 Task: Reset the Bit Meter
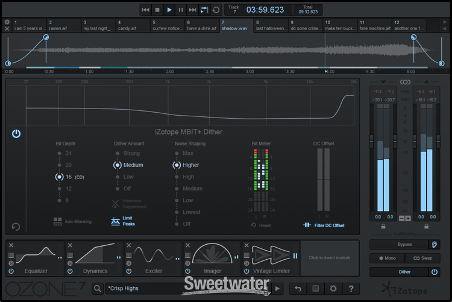(x=261, y=225)
